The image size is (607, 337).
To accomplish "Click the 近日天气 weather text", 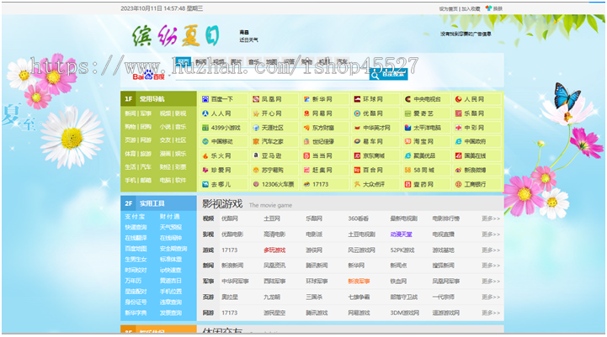I will tap(248, 39).
